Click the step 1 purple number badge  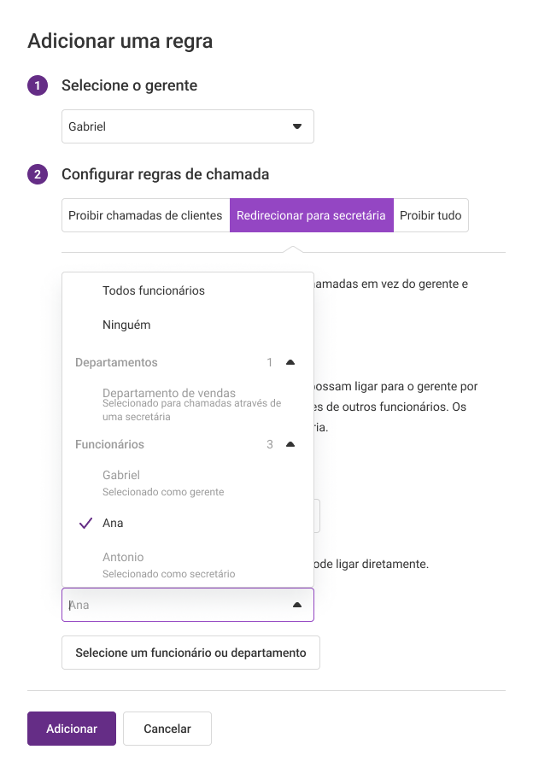click(x=38, y=85)
